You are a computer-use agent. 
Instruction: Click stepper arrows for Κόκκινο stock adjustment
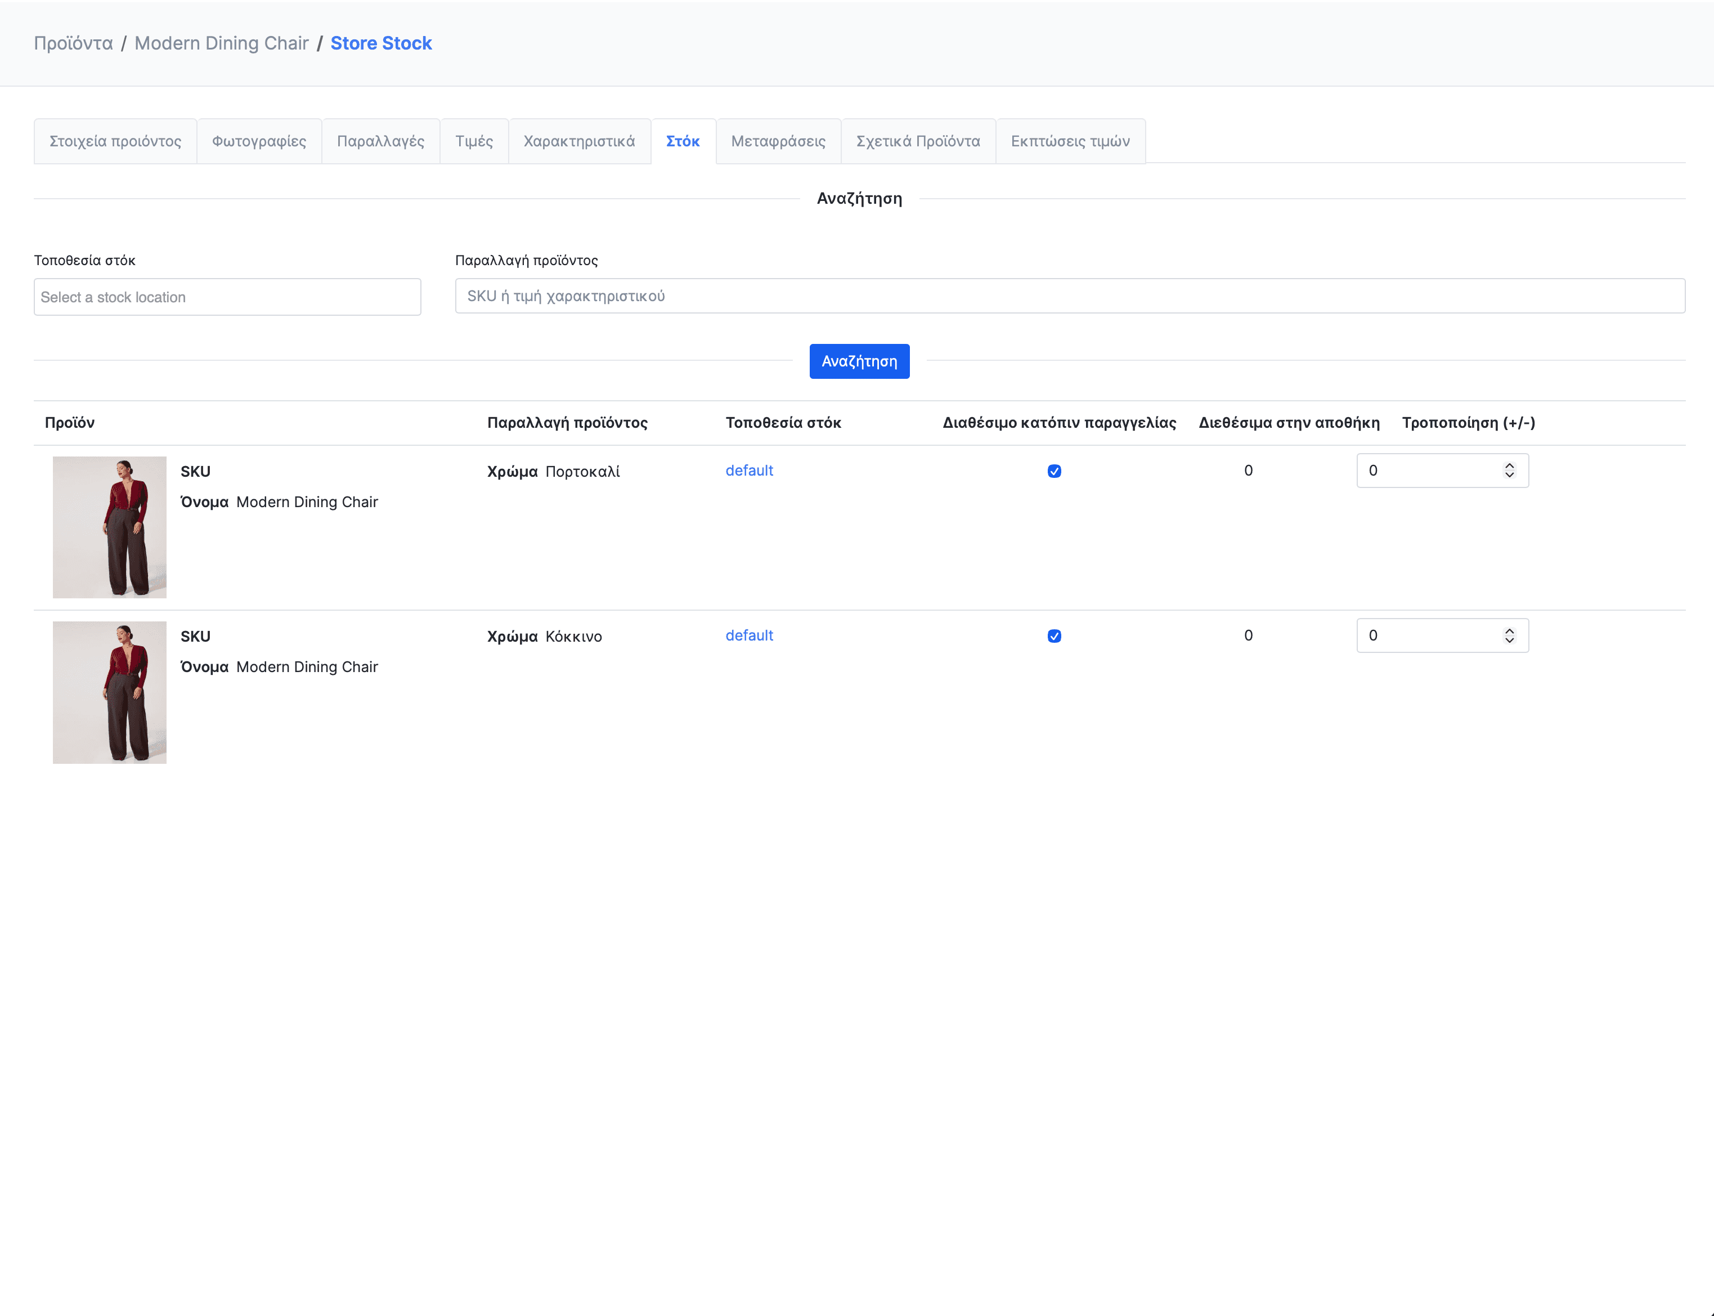tap(1509, 635)
